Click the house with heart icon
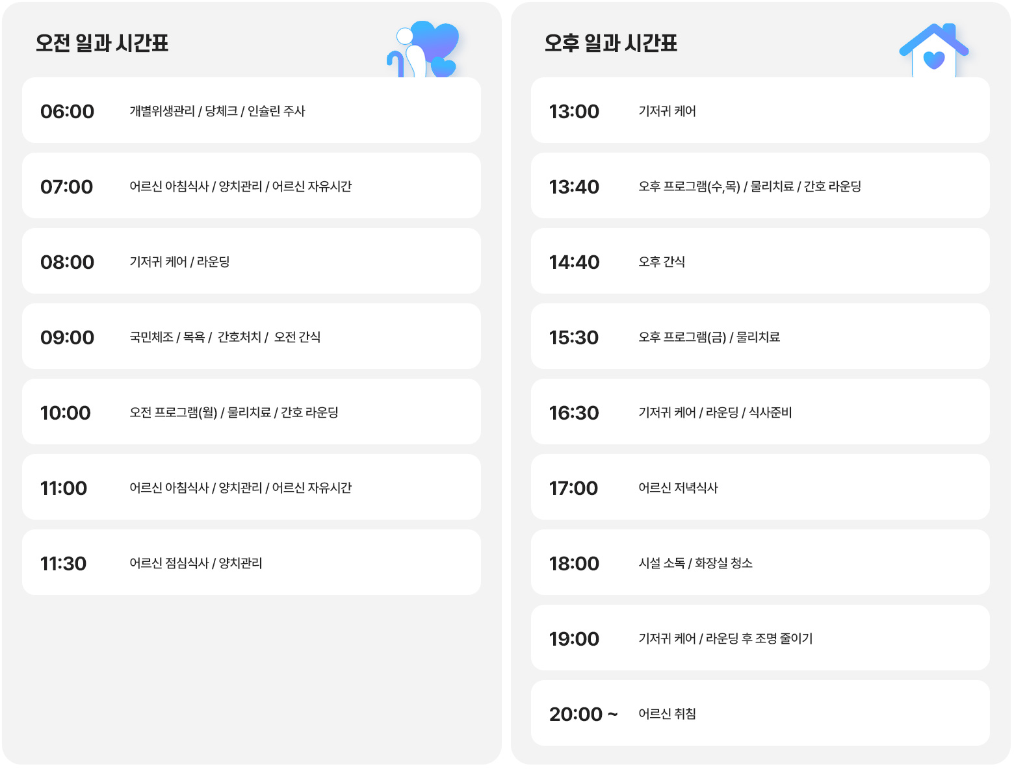The image size is (1014, 773). [x=933, y=52]
